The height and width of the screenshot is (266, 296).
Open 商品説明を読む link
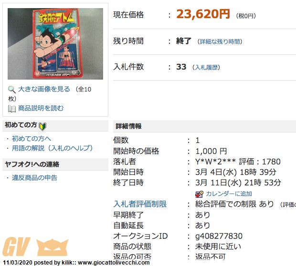tap(41, 108)
